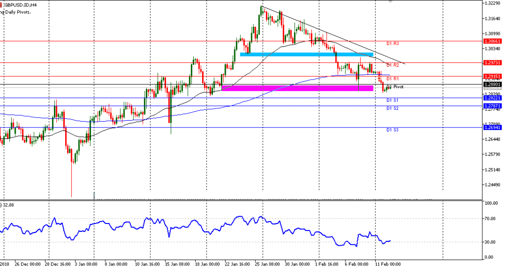Click the red icon beside GBPUSD.ID,H4 title
This screenshot has height=269, width=506.
click(1, 3)
